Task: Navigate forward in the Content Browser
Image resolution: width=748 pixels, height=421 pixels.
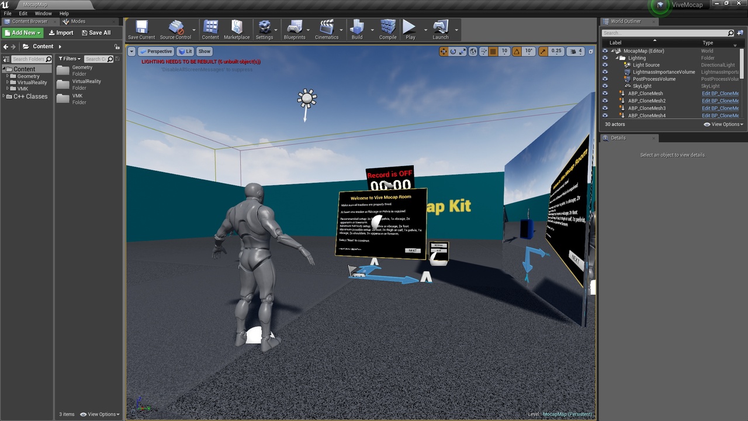Action: pyautogui.click(x=15, y=47)
